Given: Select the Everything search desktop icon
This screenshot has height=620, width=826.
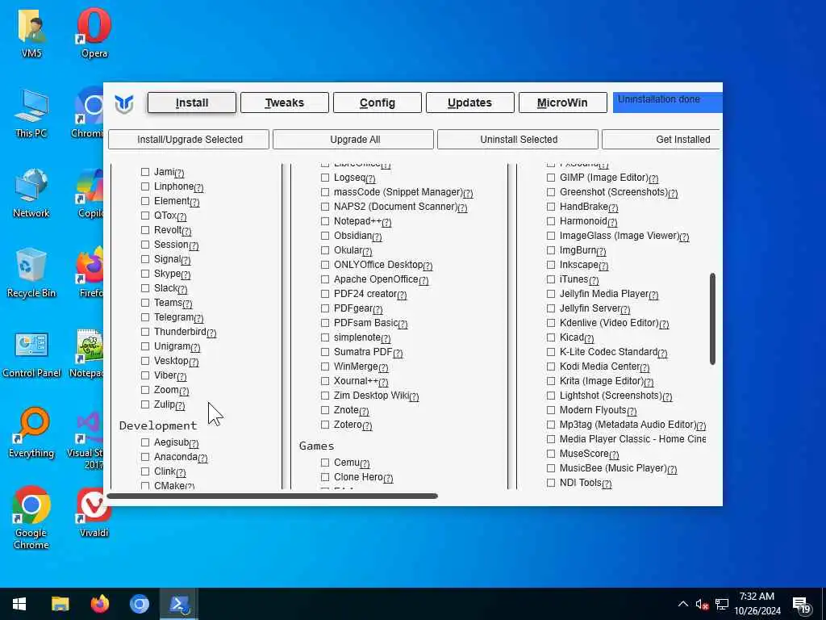Looking at the screenshot, I should tap(31, 434).
